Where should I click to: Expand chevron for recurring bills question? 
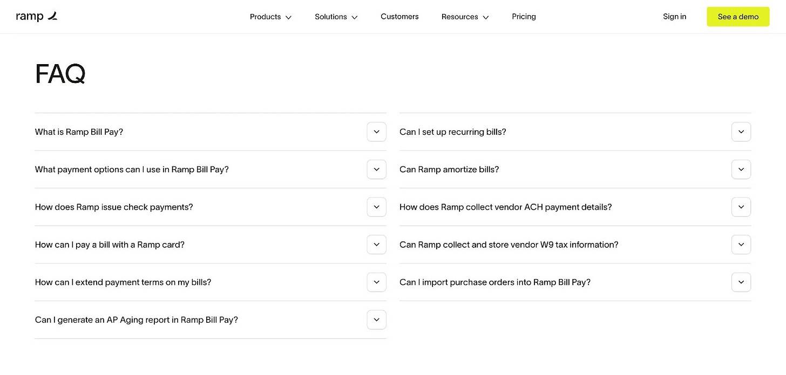pos(741,132)
